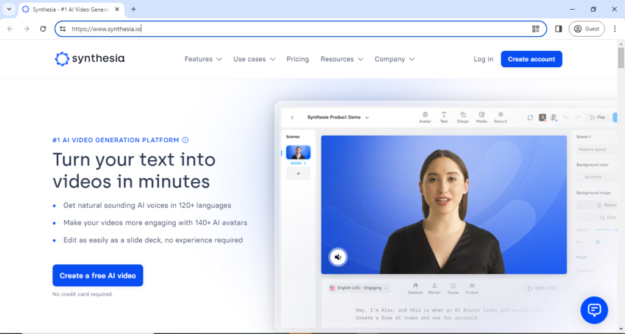
Task: Click the site information icon in address bar
Action: (x=63, y=29)
